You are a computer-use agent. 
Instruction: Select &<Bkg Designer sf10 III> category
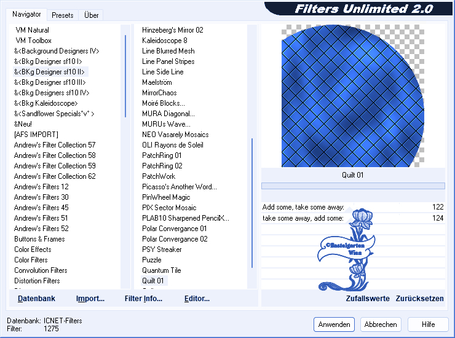50,82
